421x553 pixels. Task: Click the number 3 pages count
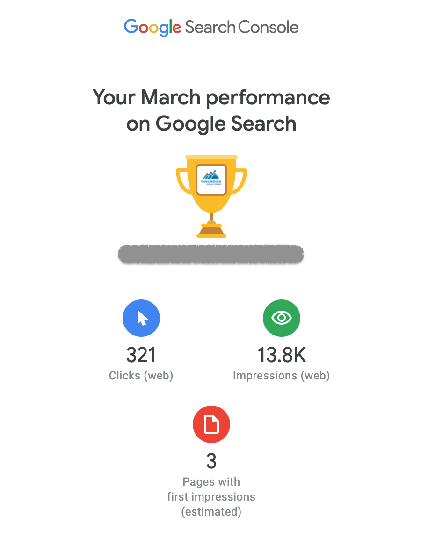(211, 462)
